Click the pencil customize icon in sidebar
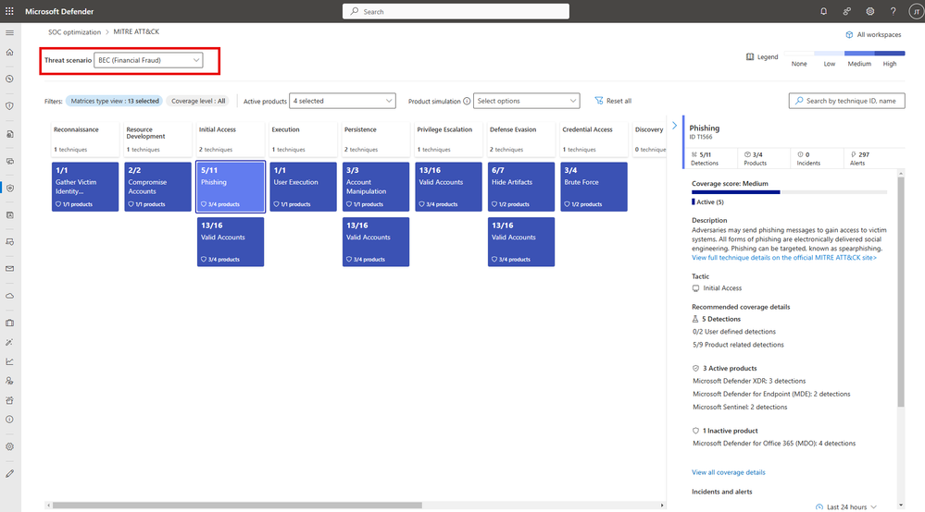Viewport: 925px width, 512px height. pyautogui.click(x=9, y=474)
